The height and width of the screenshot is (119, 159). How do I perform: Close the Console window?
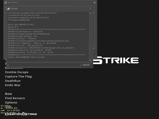91,9
